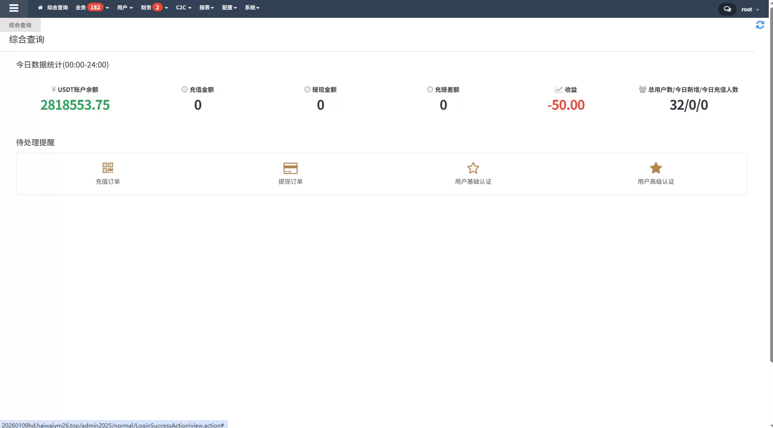Open 用户高级认证 solid star icon
Viewport: 773px width, 428px height.
(656, 168)
